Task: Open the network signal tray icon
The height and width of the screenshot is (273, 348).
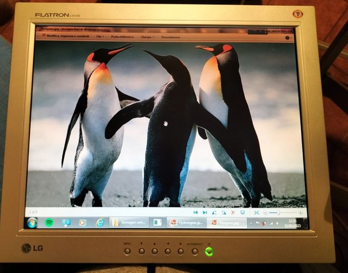Action: (x=271, y=224)
